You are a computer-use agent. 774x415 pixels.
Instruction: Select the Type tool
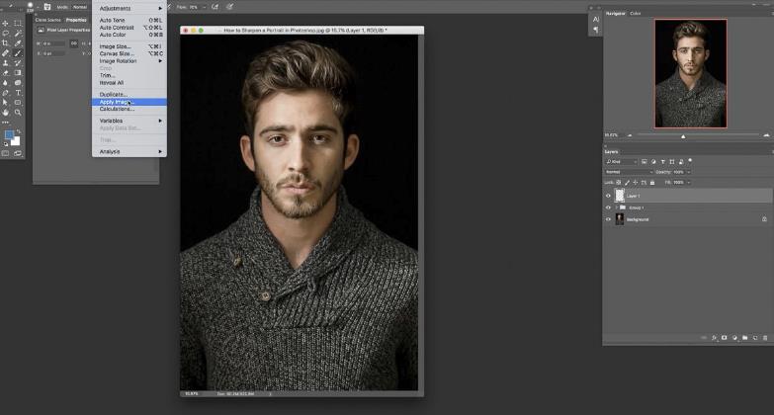18,92
